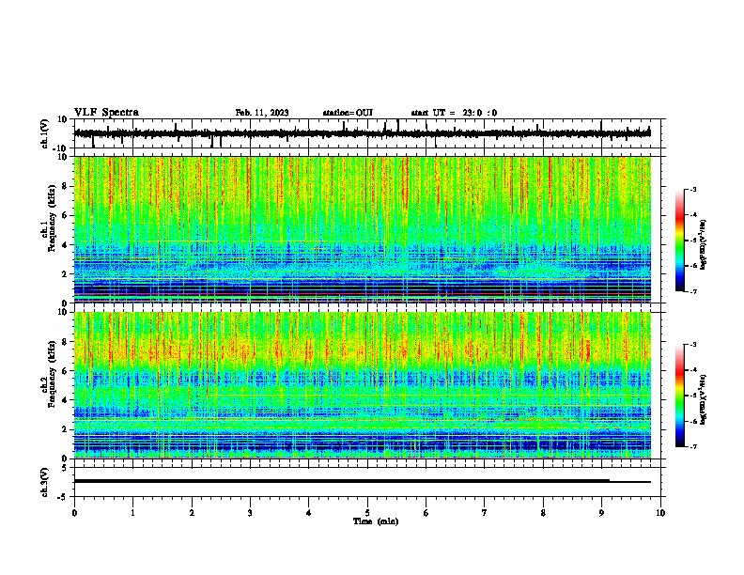Click the time axis tick label '7'
744x575 pixels.
click(485, 513)
